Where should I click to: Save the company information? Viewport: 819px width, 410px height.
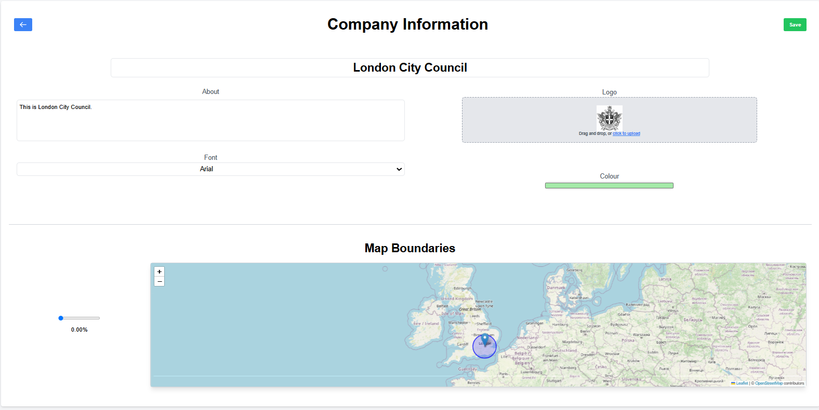pyautogui.click(x=795, y=24)
